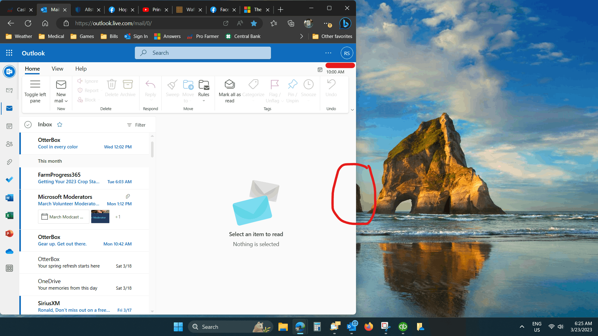Screen dimensions: 598x336
Task: Open the SiriusXM email from Fri 3/17
Action: pos(85,305)
